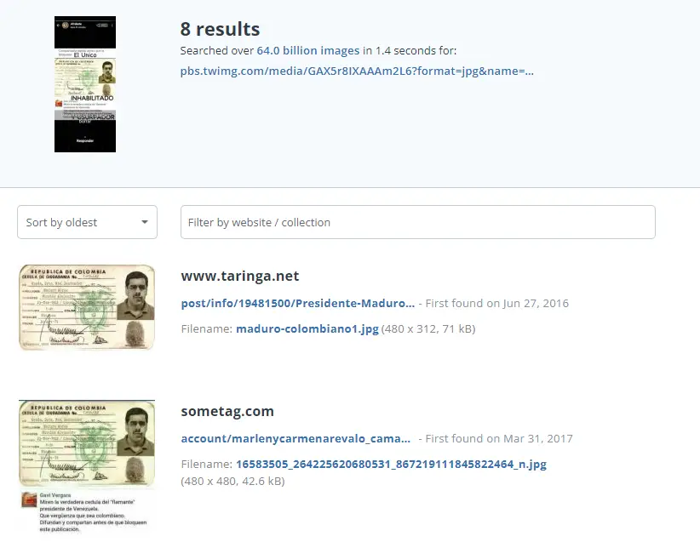This screenshot has width=700, height=542.
Task: Click the 480 x 480, 42.6 kB size text
Action: (x=232, y=482)
